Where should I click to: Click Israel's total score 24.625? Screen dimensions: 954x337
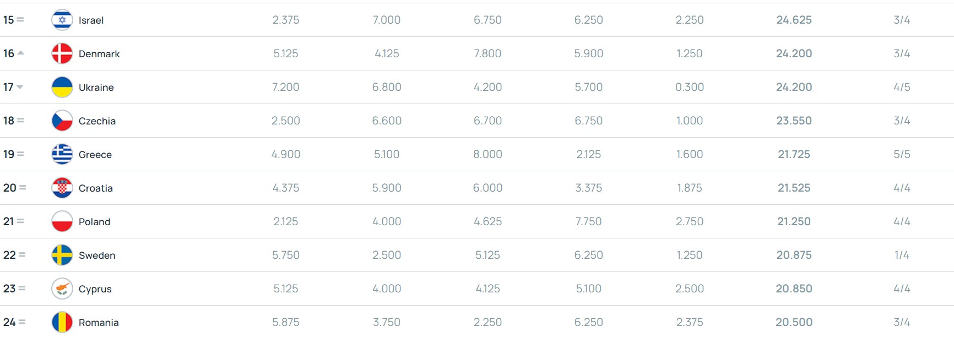pos(794,20)
